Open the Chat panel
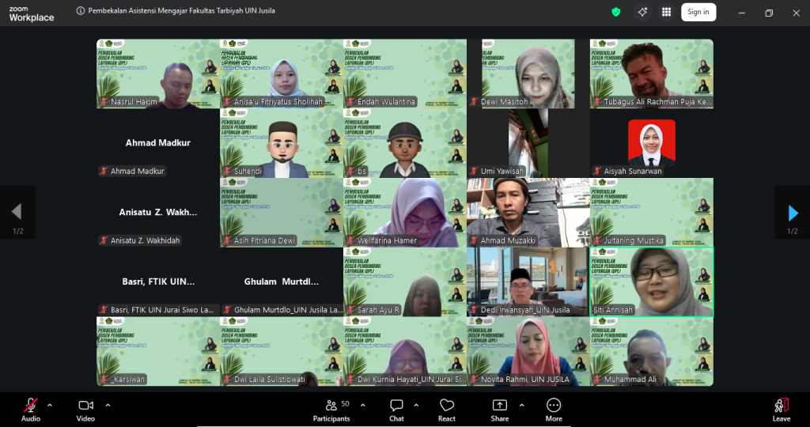810x427 pixels. coord(396,408)
